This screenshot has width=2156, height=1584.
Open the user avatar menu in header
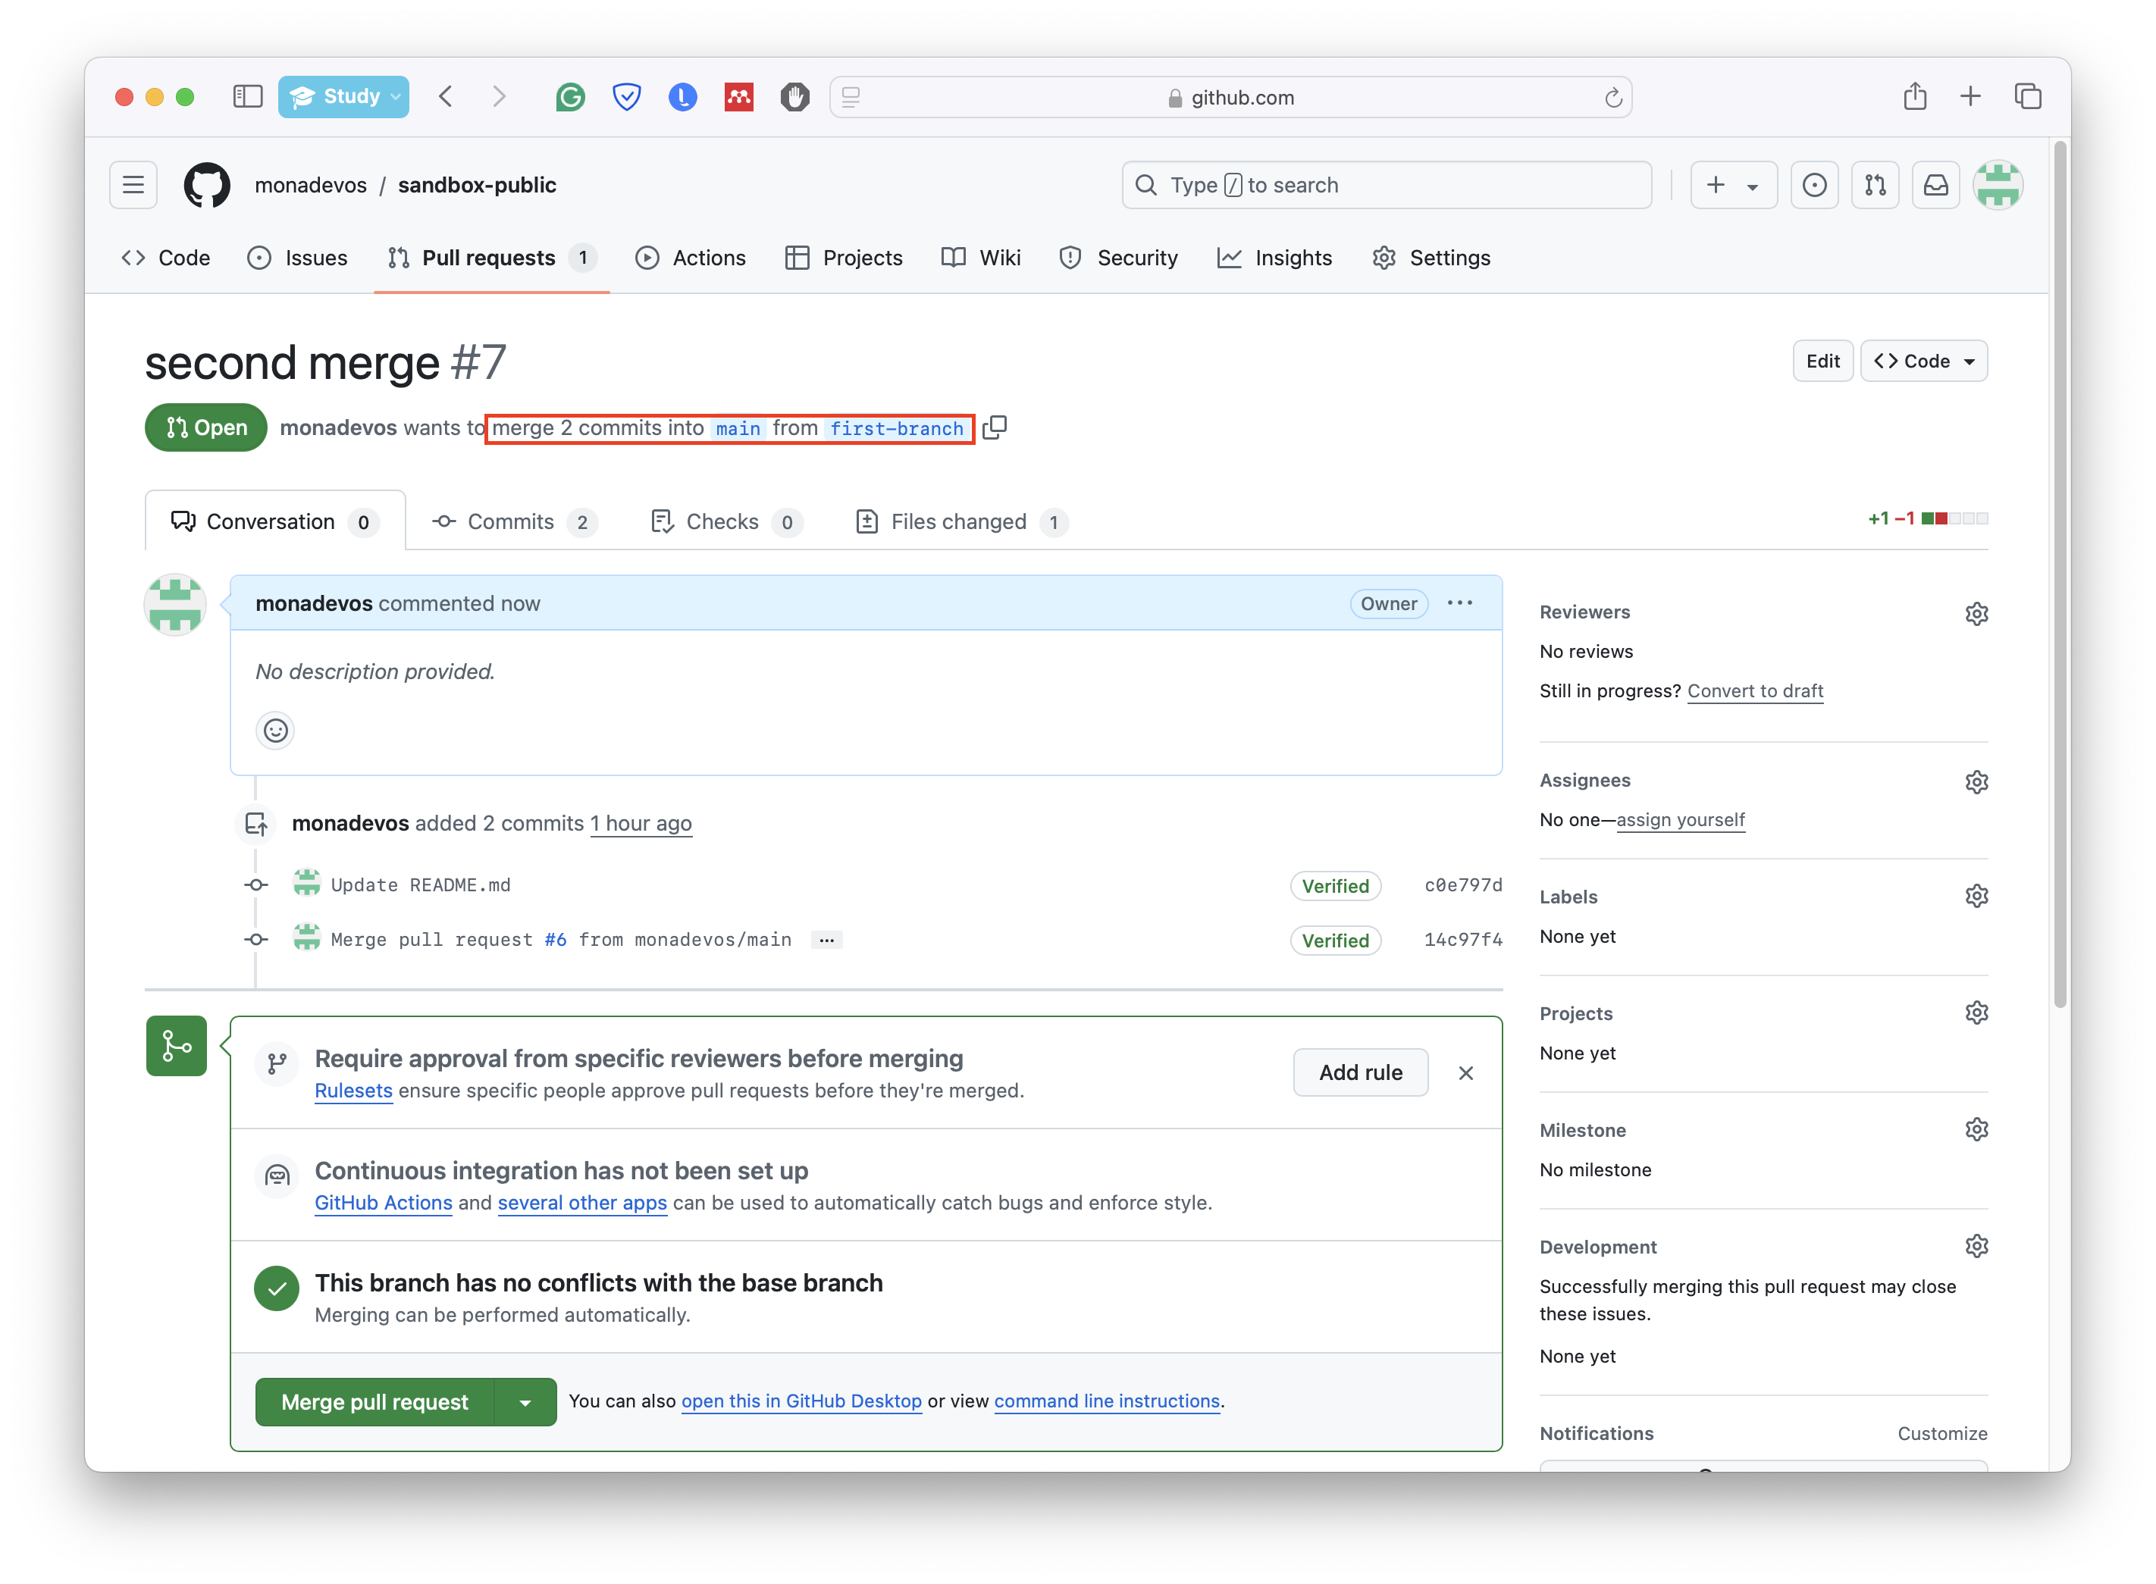click(1998, 185)
